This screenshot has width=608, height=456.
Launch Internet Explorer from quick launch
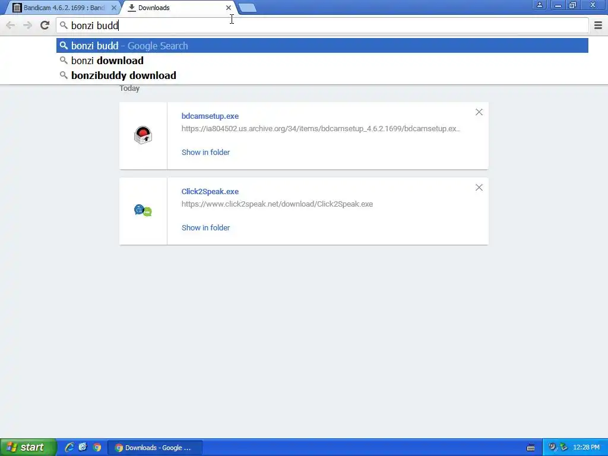coord(69,448)
